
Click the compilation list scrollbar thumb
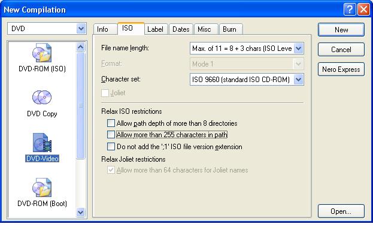click(x=81, y=105)
